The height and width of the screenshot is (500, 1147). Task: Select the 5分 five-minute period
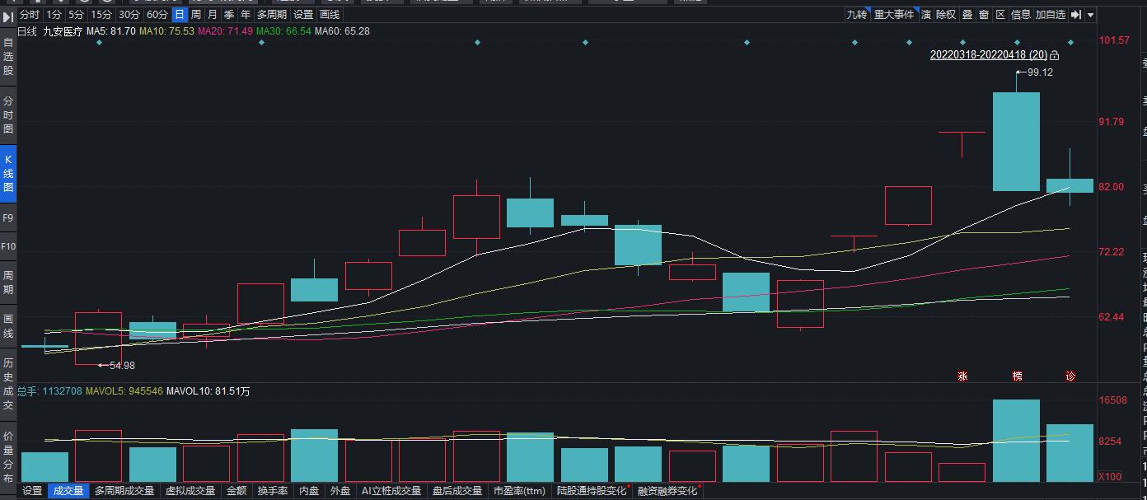click(x=76, y=15)
